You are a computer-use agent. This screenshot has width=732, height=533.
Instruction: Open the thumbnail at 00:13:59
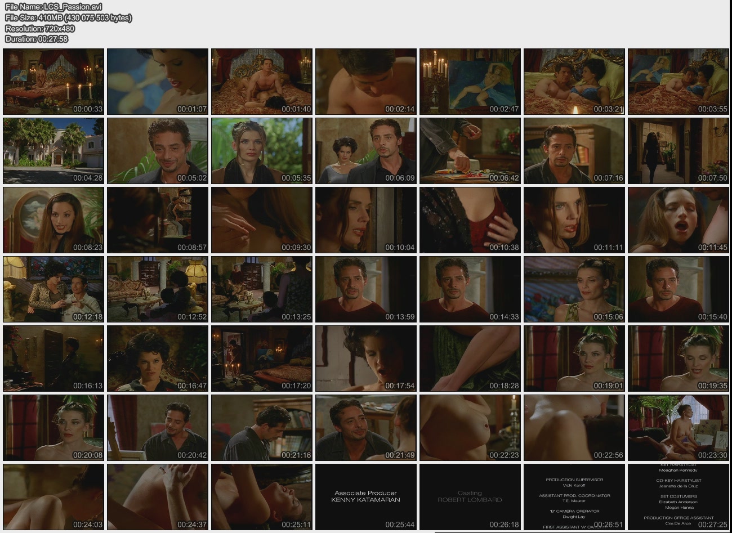[365, 289]
